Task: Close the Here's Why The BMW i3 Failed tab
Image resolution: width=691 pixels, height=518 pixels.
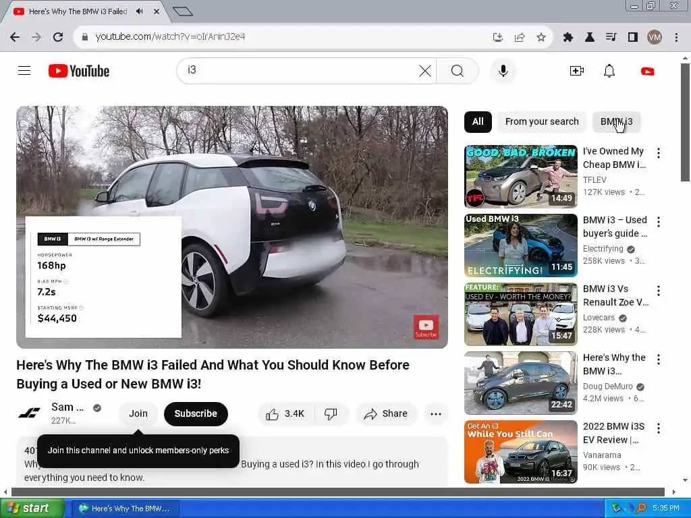Action: (156, 11)
